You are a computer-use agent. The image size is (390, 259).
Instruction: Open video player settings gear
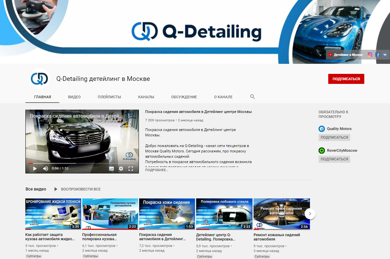[x=121, y=169]
